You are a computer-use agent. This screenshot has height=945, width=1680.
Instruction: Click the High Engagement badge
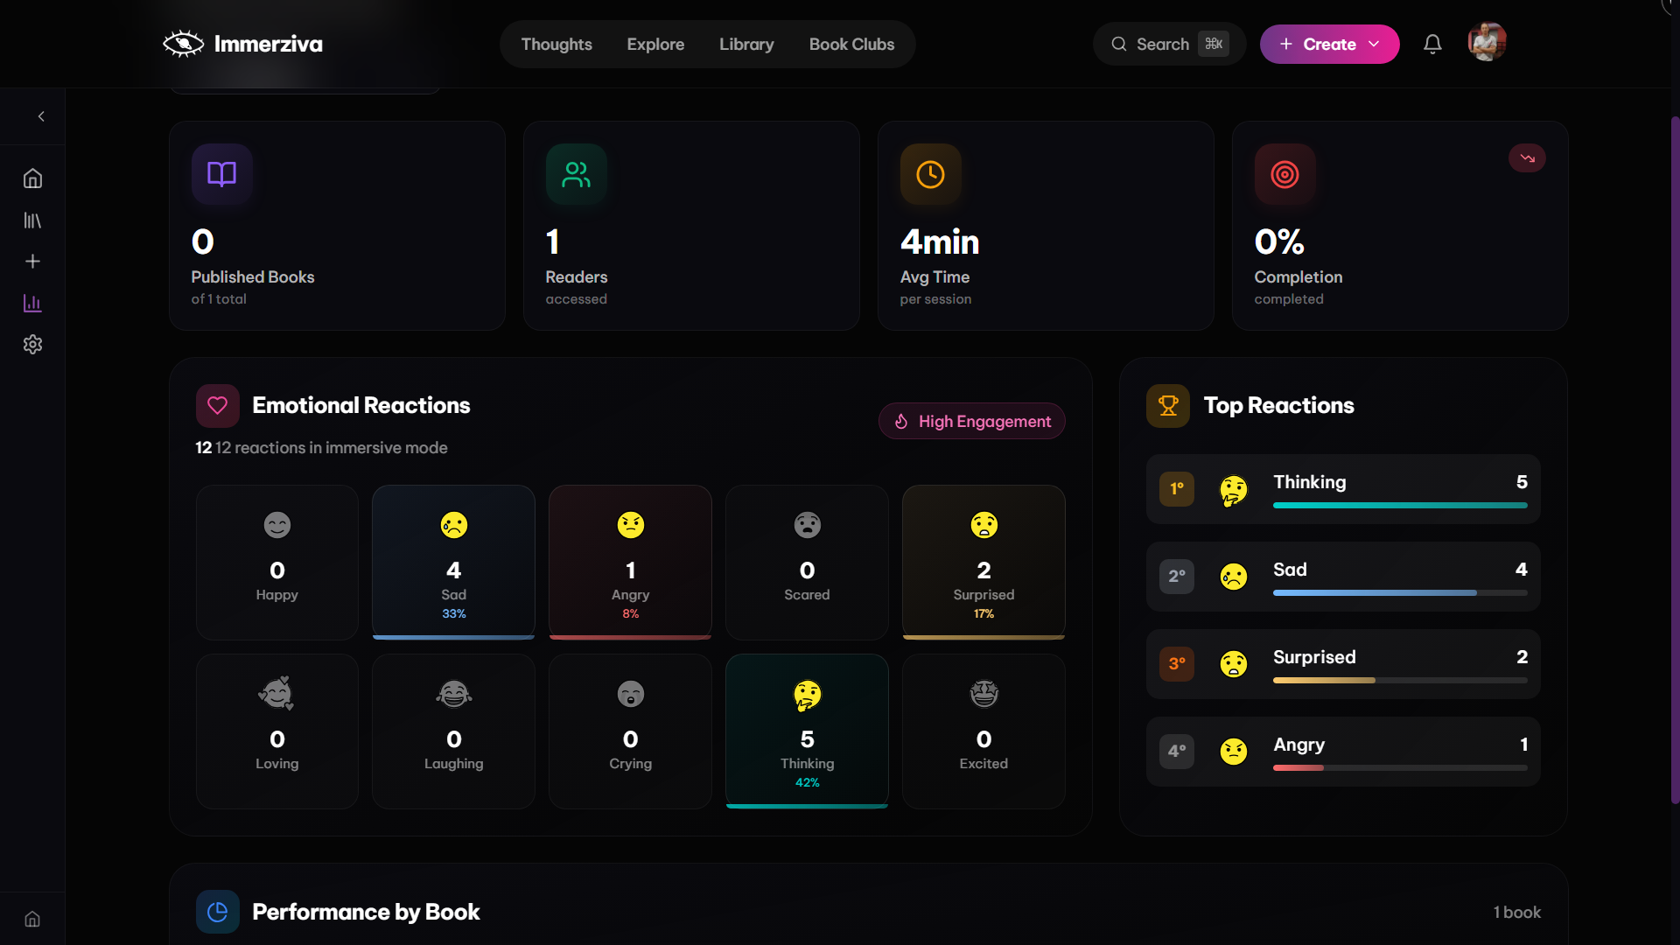tap(971, 421)
